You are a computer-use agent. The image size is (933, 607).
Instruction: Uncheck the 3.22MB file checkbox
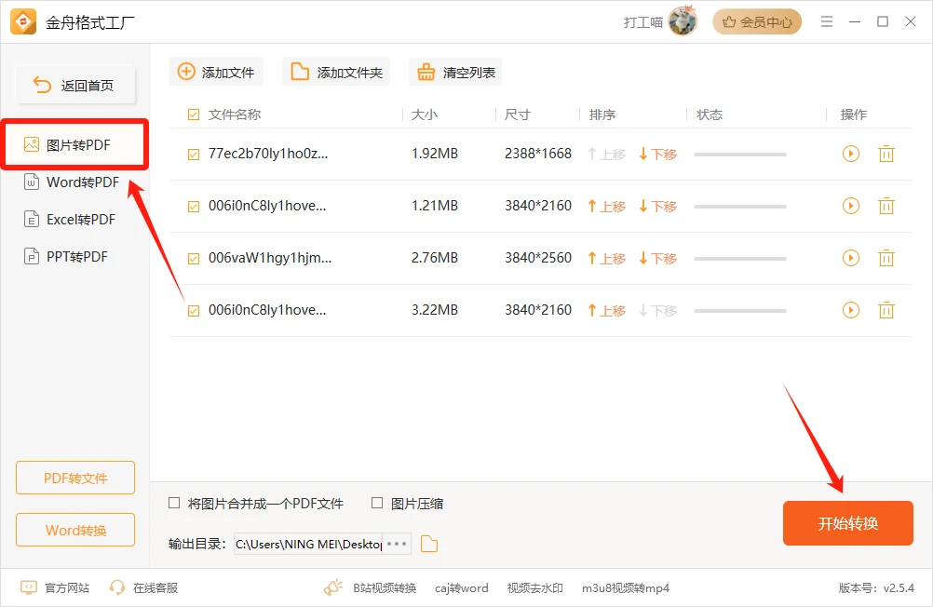(194, 311)
